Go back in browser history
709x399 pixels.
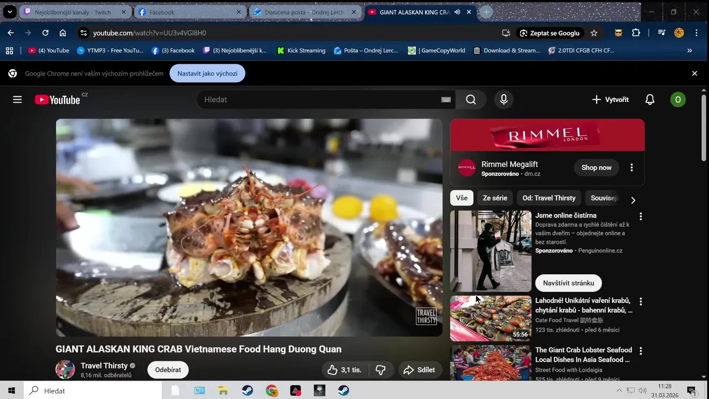pyautogui.click(x=11, y=33)
